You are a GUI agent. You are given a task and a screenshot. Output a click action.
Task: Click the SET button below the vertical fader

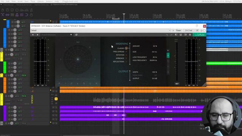coord(177,84)
